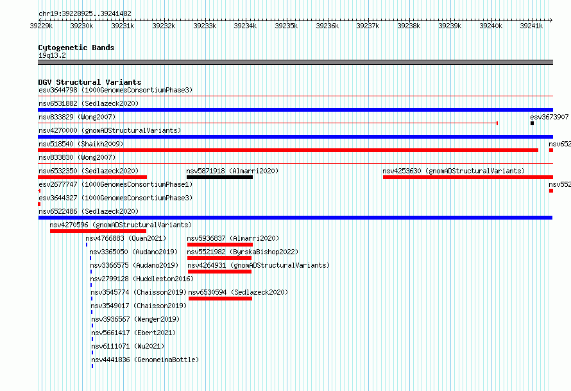Viewport: 571px width, 391px height.
Task: Click nsv3549017 (Chaisson2019) label
Action: (x=139, y=306)
